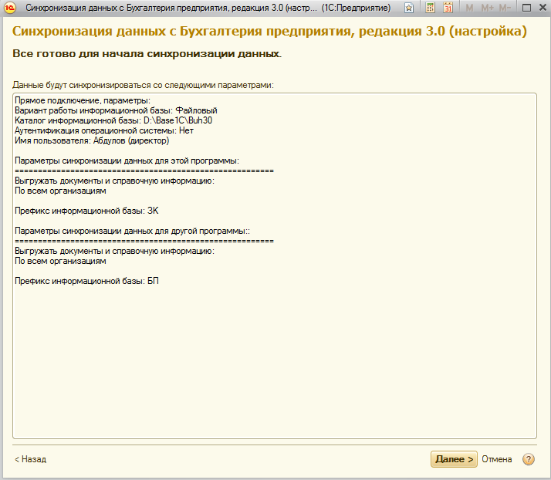The height and width of the screenshot is (480, 551).
Task: Select 'Параметры синхронизации данных для этой программы' line
Action: pyautogui.click(x=127, y=161)
